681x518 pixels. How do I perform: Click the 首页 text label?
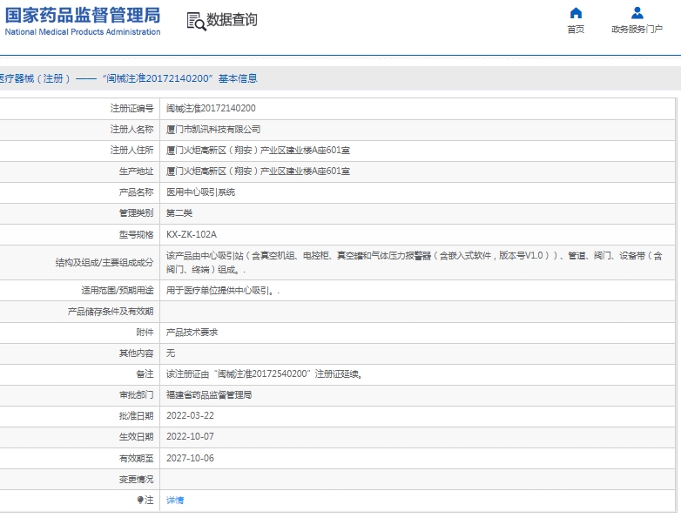pyautogui.click(x=576, y=29)
